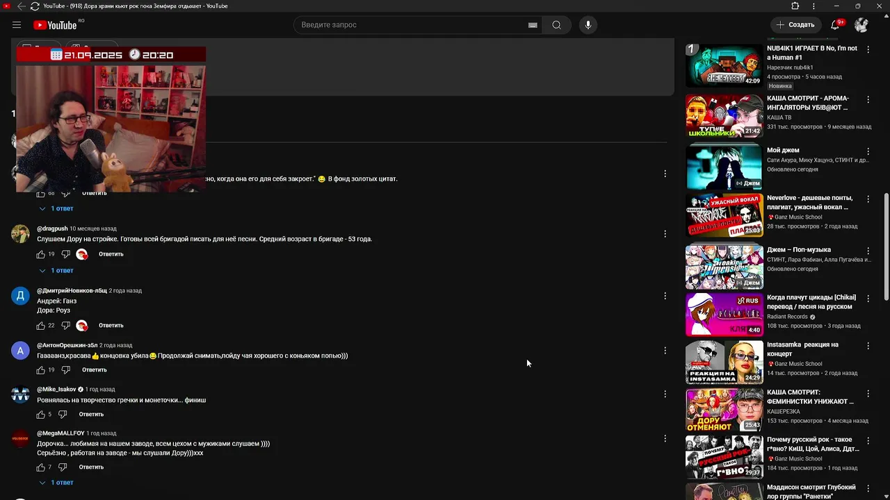
Task: Open the notifications bell
Action: (836, 25)
